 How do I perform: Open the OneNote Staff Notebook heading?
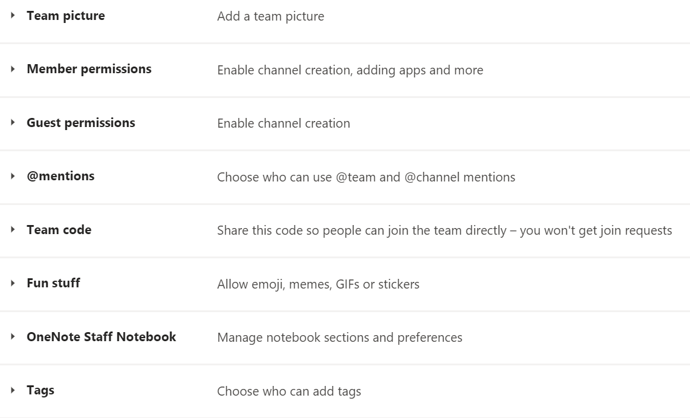(x=101, y=337)
